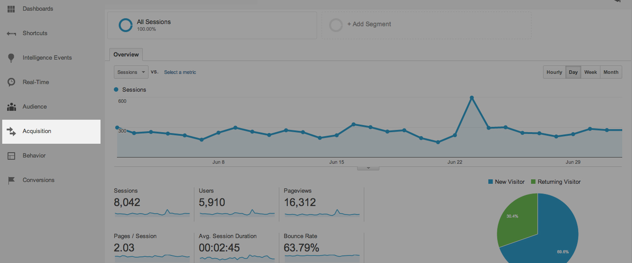
Task: Set chart view to Week
Action: tap(590, 72)
